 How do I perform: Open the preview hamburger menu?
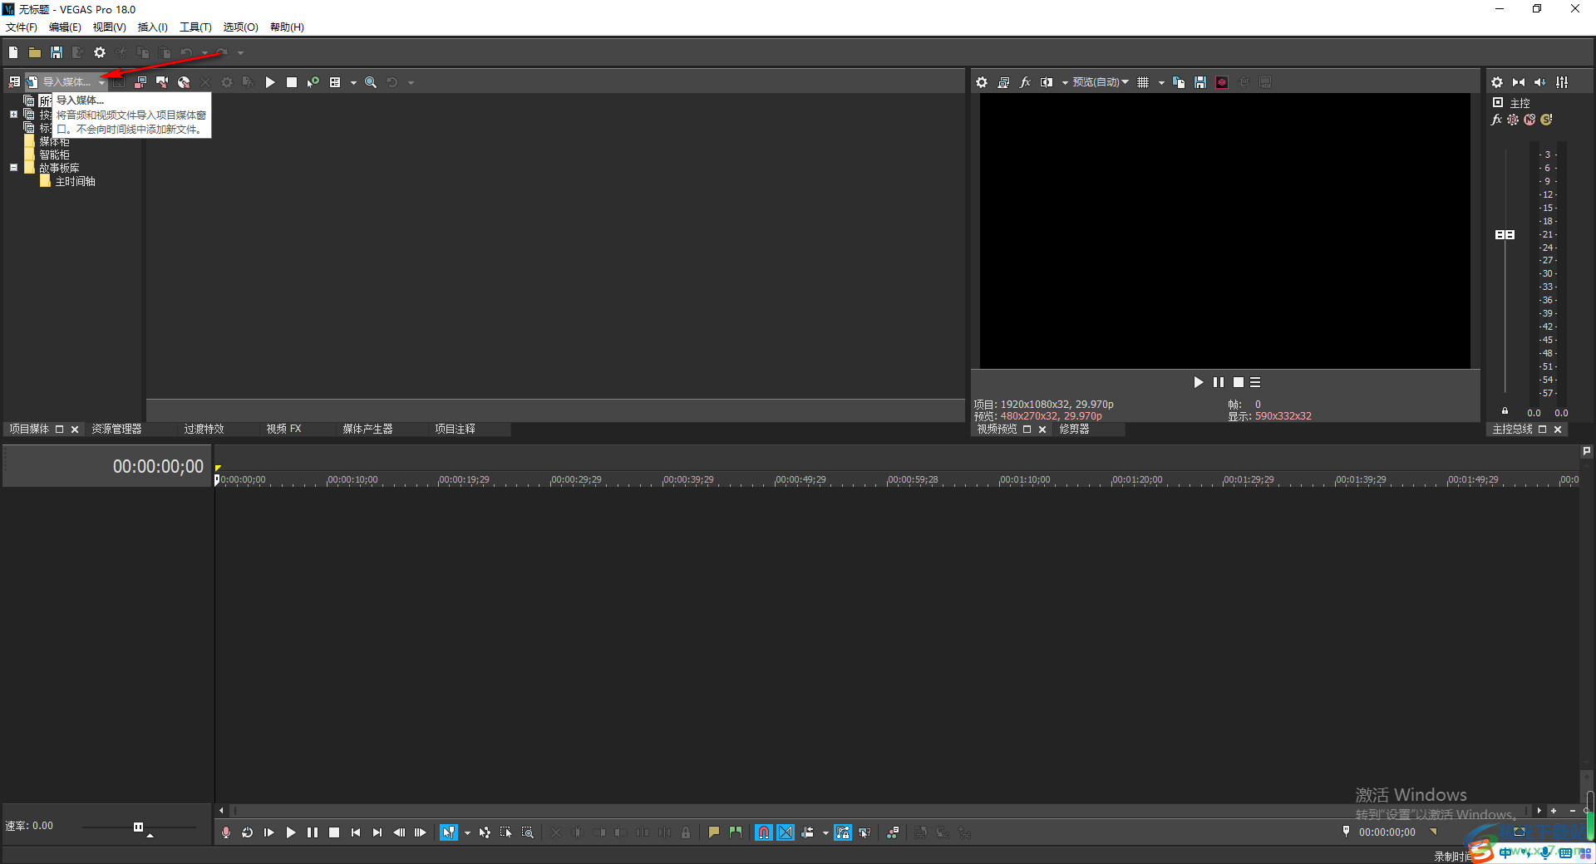[1255, 382]
